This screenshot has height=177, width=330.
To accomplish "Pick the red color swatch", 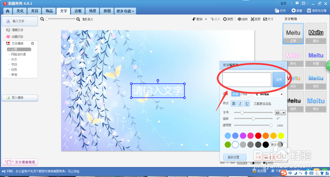I will tap(258, 136).
